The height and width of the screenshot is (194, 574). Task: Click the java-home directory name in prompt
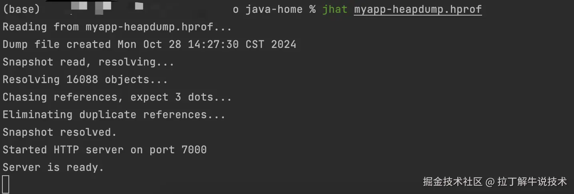point(274,9)
